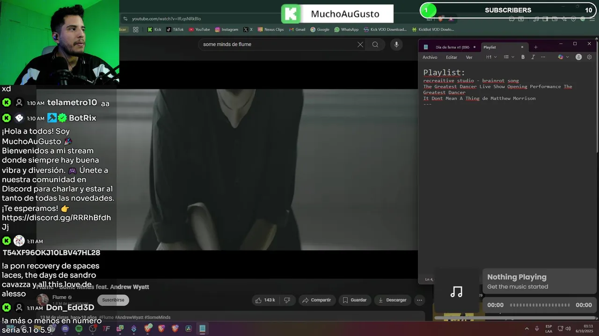This screenshot has height=336, width=599.
Task: Expand the H1 heading dropdown
Action: pyautogui.click(x=491, y=57)
